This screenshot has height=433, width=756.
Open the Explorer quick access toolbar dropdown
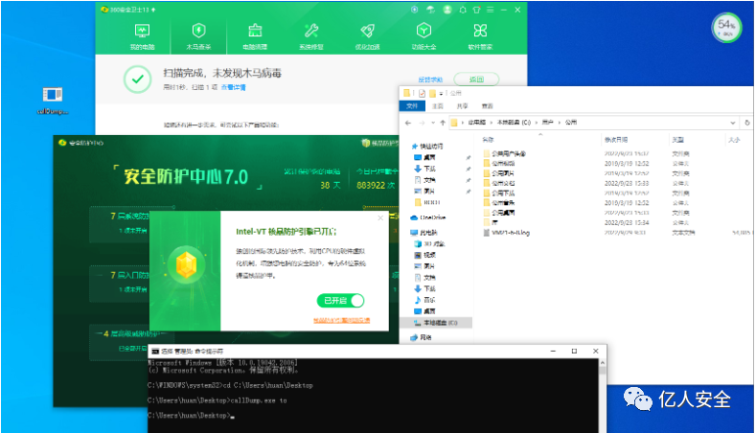pyautogui.click(x=441, y=93)
